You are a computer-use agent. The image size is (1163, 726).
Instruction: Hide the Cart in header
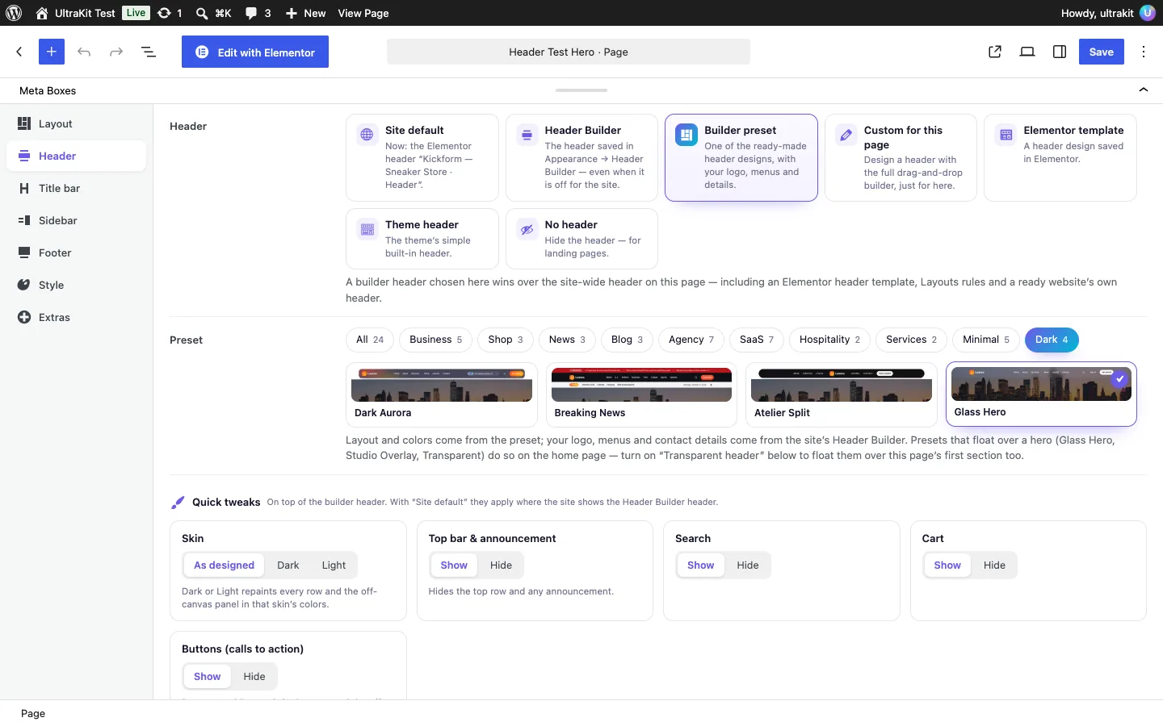coord(994,565)
